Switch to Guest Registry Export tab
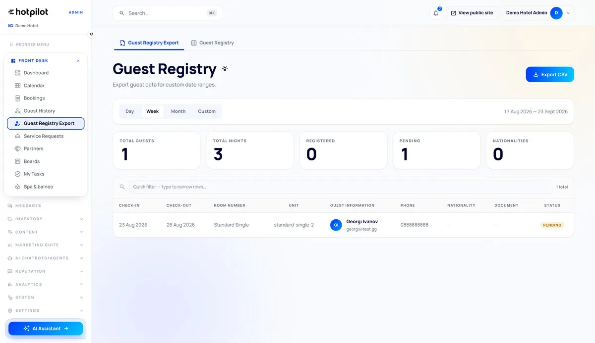595x343 pixels. click(149, 43)
